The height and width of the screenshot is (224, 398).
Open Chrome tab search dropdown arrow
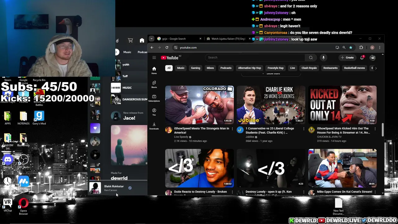click(151, 39)
